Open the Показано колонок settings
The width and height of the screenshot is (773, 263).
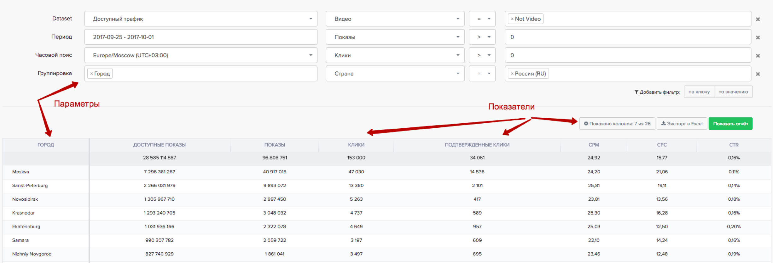click(x=617, y=124)
